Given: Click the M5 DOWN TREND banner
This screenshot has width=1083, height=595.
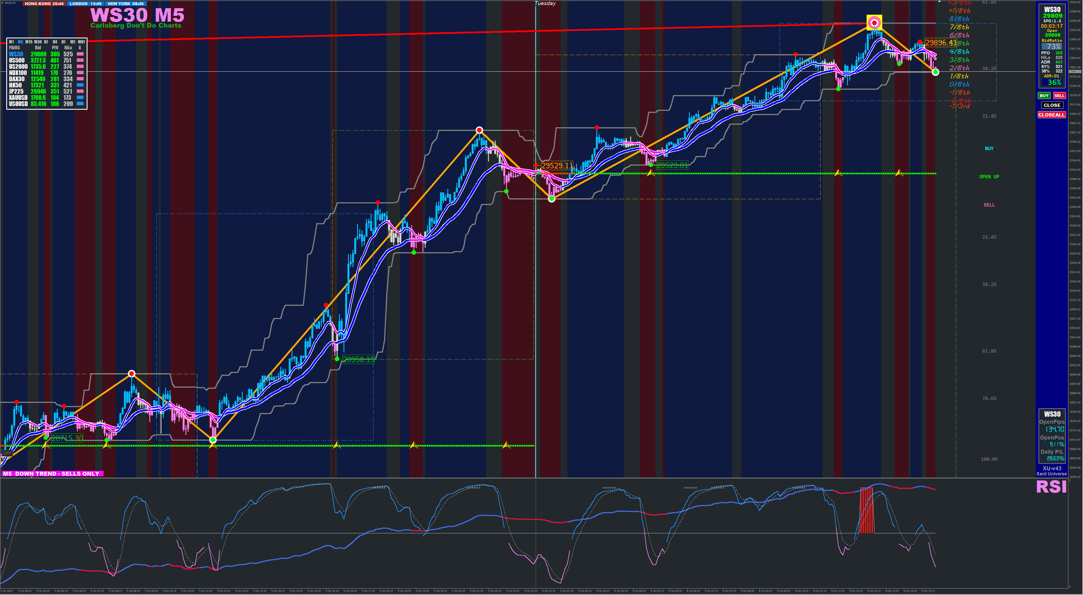Looking at the screenshot, I should (x=52, y=474).
